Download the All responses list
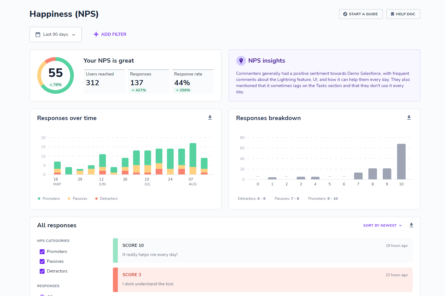Image resolution: width=445 pixels, height=296 pixels. click(x=411, y=225)
